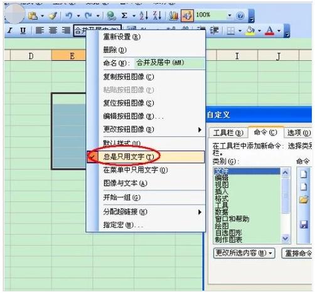The height and width of the screenshot is (293, 315).
Task: Click the second blank-page icon in commands list
Action: point(304,187)
